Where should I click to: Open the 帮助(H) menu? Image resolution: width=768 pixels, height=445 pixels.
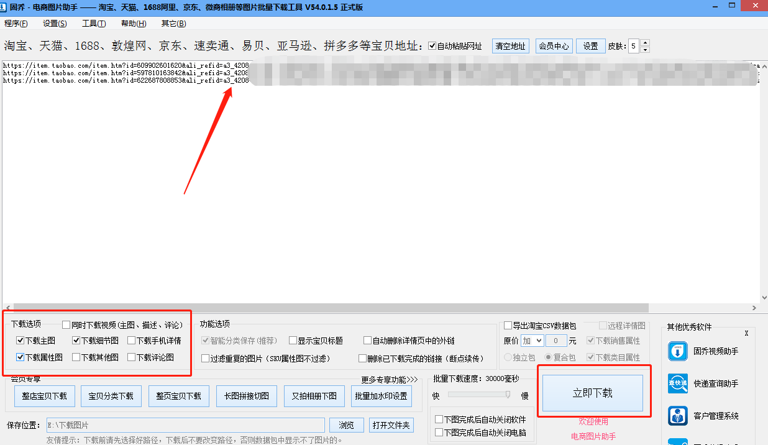click(134, 24)
